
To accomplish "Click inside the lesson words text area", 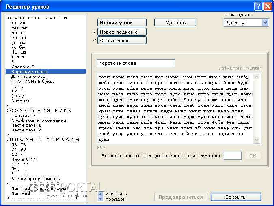I will [175, 108].
